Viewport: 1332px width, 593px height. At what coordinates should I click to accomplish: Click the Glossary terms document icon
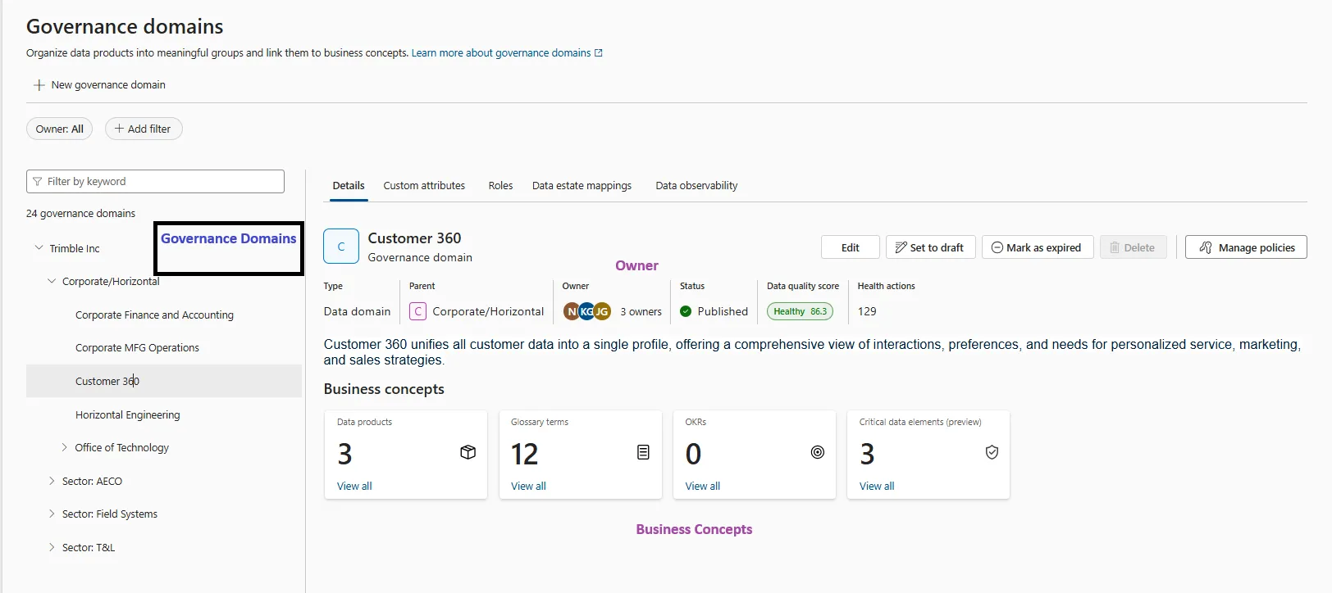(643, 452)
